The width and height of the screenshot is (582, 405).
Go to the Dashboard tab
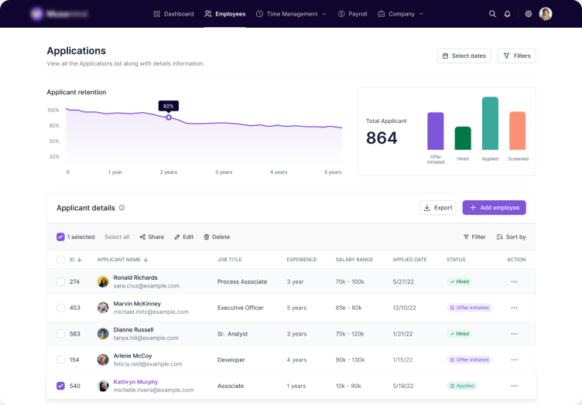coord(173,14)
